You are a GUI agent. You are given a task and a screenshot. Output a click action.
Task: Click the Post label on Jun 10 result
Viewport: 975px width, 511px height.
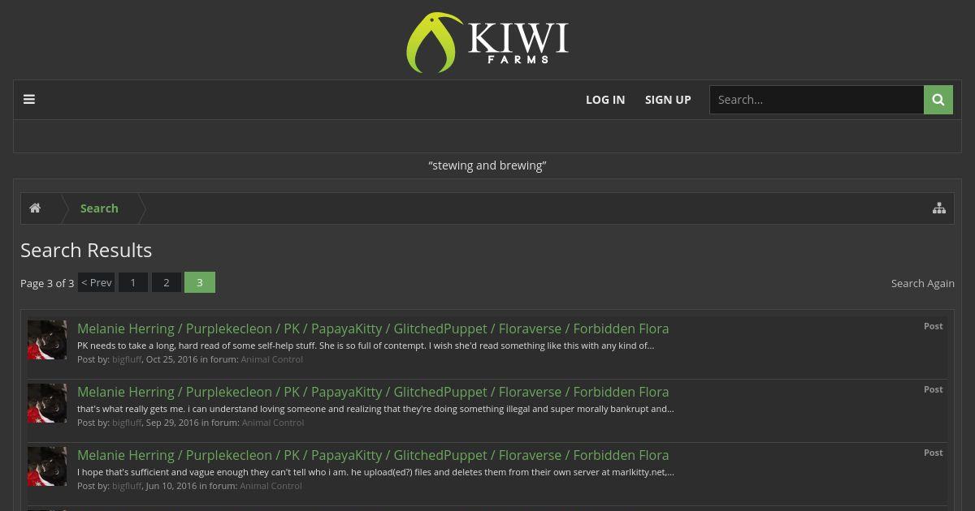point(934,453)
